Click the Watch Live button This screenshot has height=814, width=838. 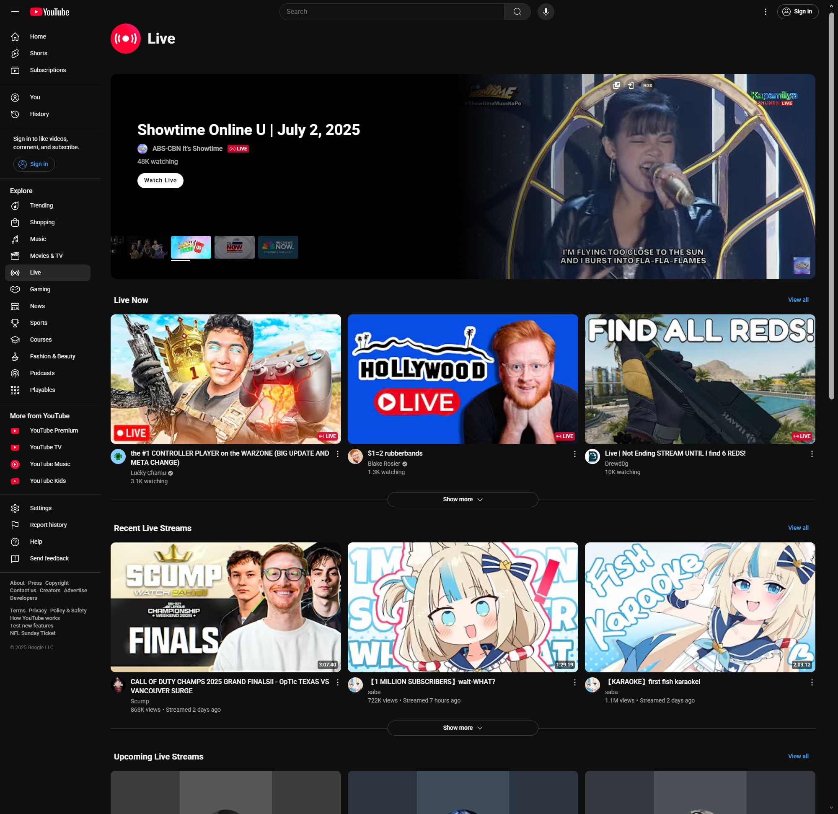click(x=160, y=181)
